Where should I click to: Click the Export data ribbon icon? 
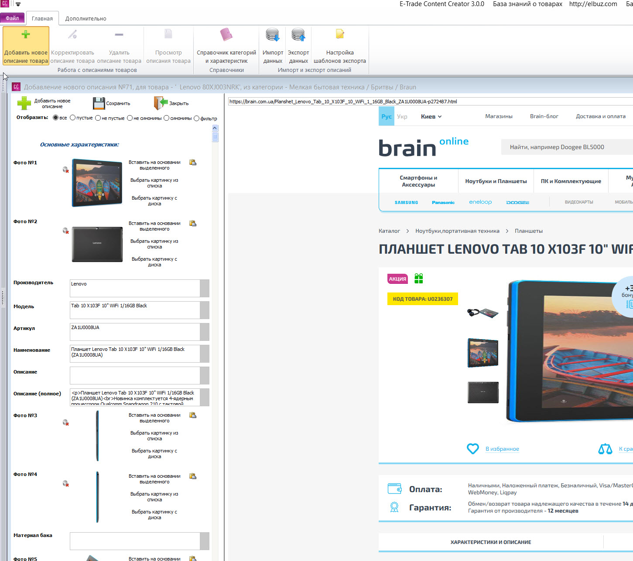[x=298, y=34]
